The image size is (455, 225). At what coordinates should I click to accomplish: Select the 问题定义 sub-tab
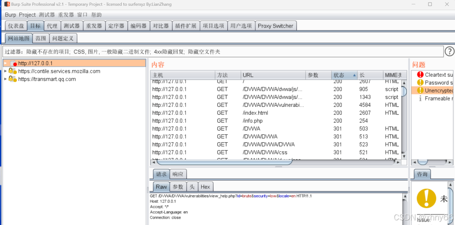pos(63,38)
